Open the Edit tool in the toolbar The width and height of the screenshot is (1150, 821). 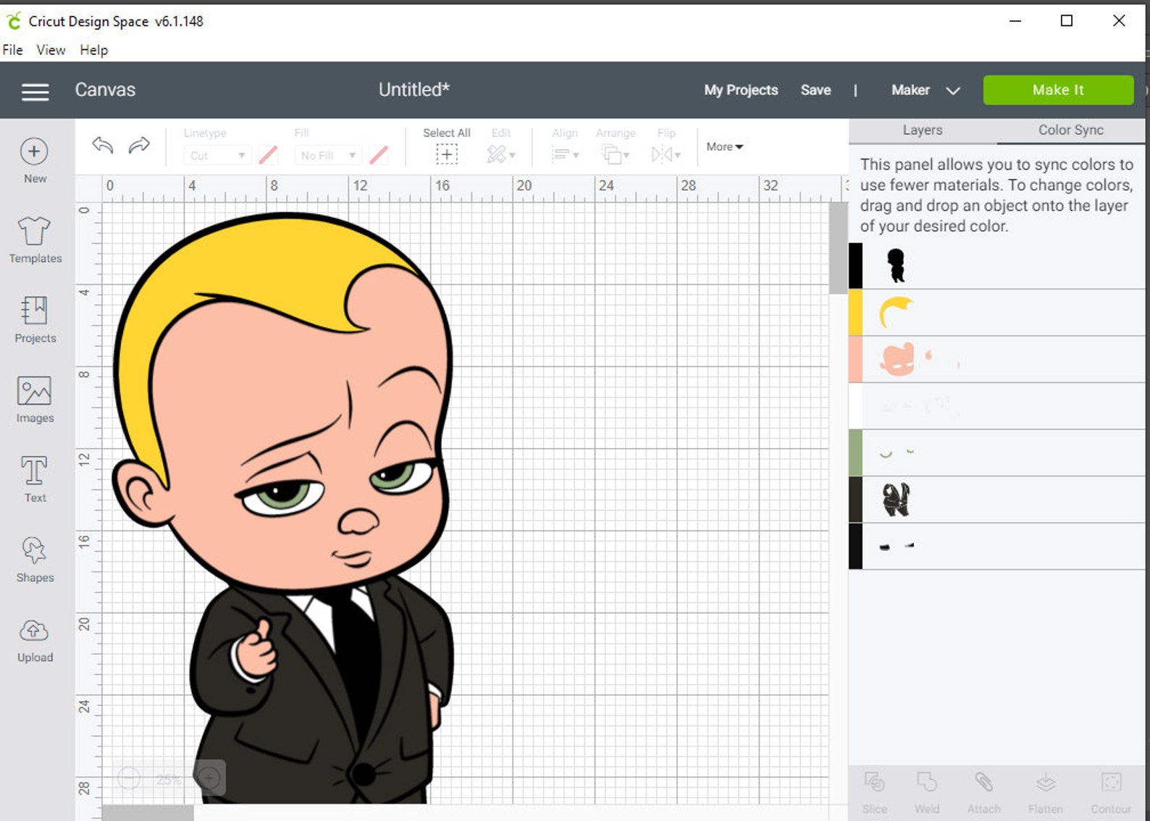500,146
